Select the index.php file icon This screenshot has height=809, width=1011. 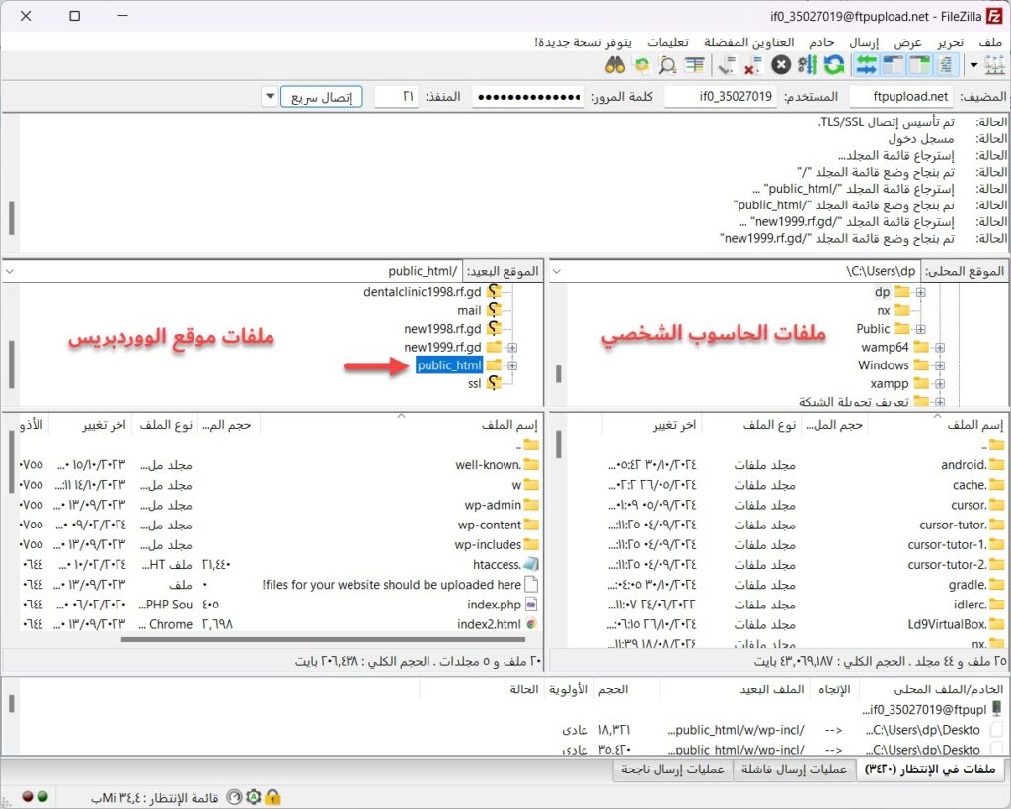(x=531, y=605)
